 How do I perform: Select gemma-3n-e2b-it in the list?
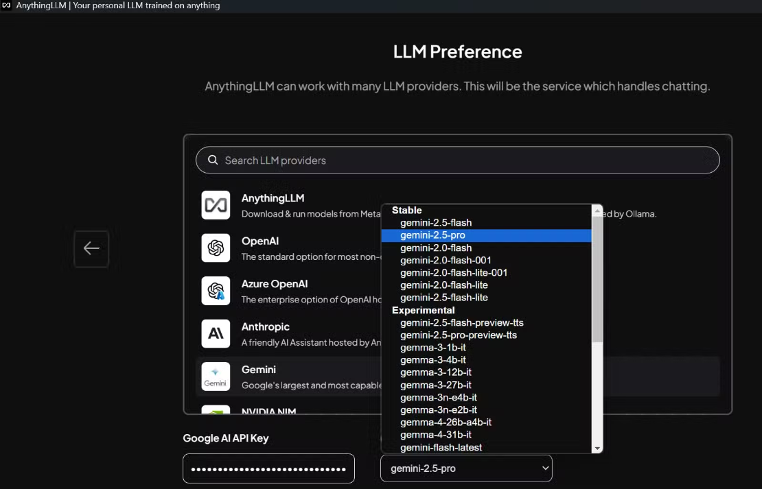487,409
